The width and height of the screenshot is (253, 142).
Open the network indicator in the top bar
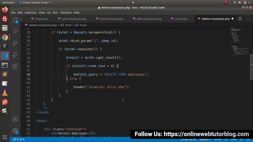click(234, 2)
